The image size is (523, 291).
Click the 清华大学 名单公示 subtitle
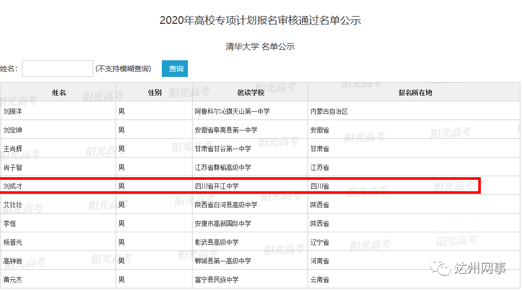coord(260,46)
